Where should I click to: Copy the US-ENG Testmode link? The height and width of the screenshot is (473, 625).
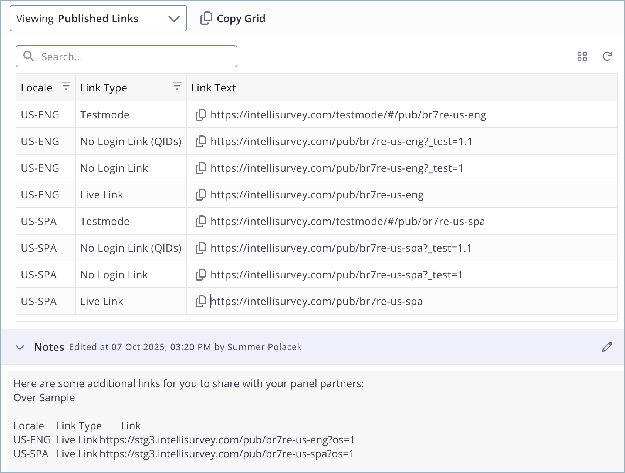[200, 115]
